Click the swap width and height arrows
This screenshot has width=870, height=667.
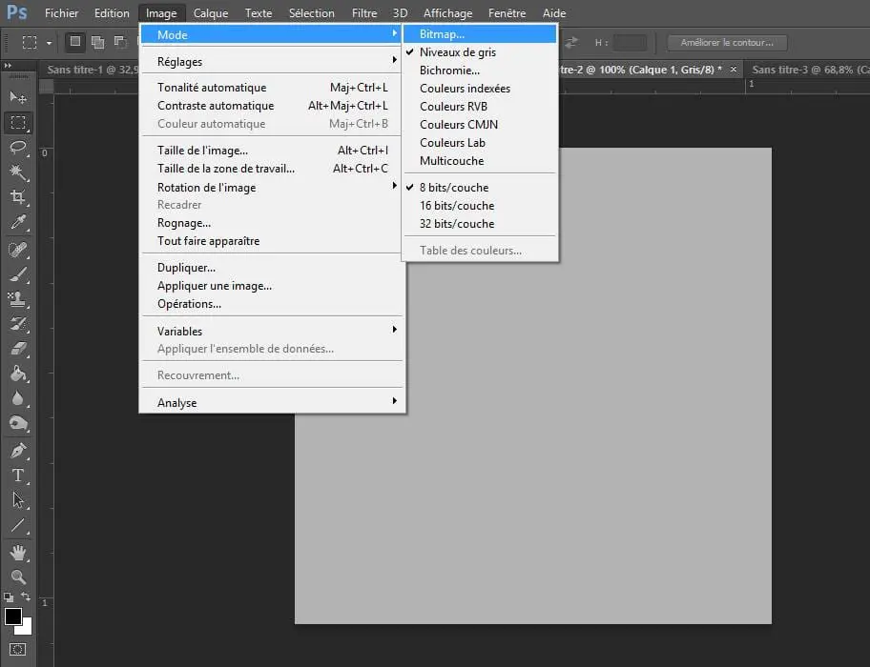(571, 43)
